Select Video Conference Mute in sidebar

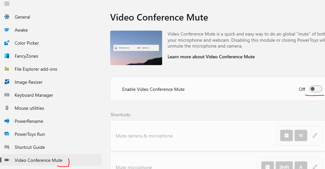[x=38, y=160]
